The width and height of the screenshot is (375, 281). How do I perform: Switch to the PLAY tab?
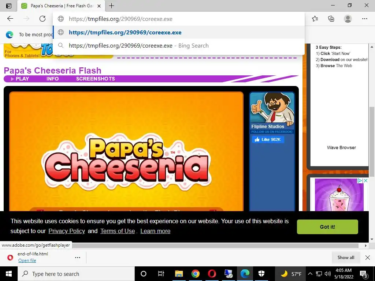(x=22, y=79)
